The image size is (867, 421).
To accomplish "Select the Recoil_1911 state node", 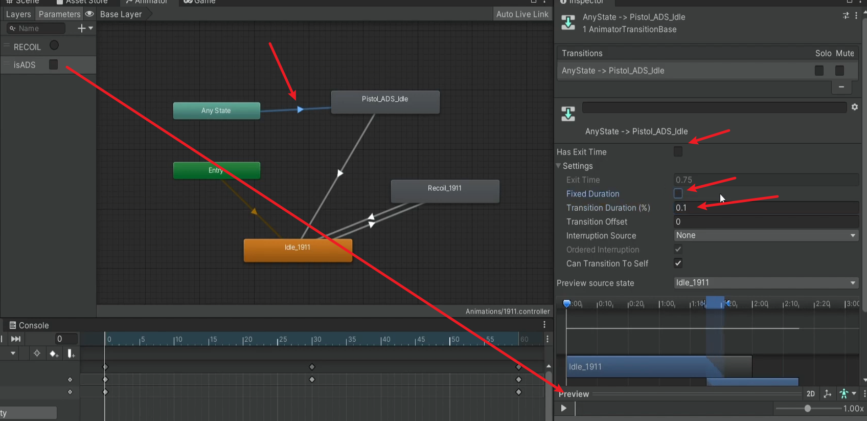I will click(445, 191).
